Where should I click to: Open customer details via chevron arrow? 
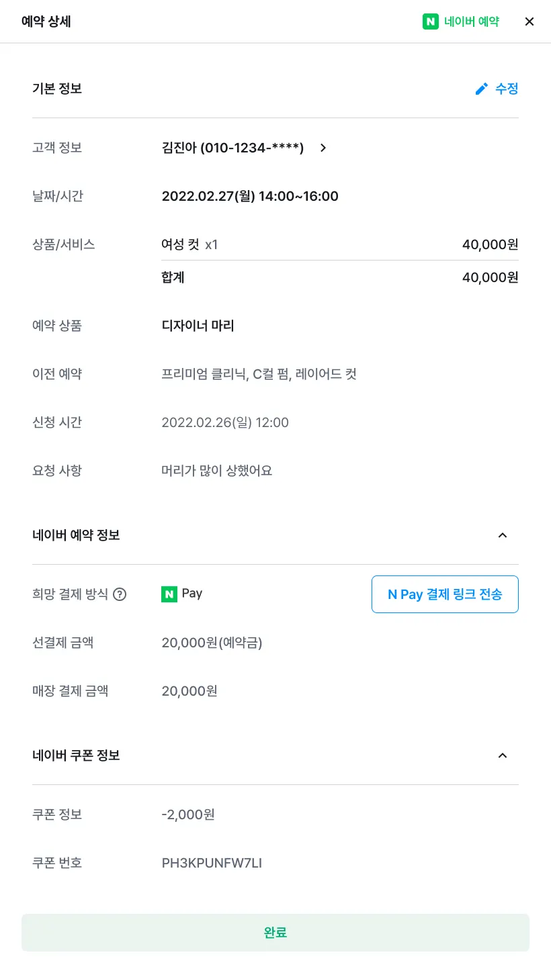[323, 148]
